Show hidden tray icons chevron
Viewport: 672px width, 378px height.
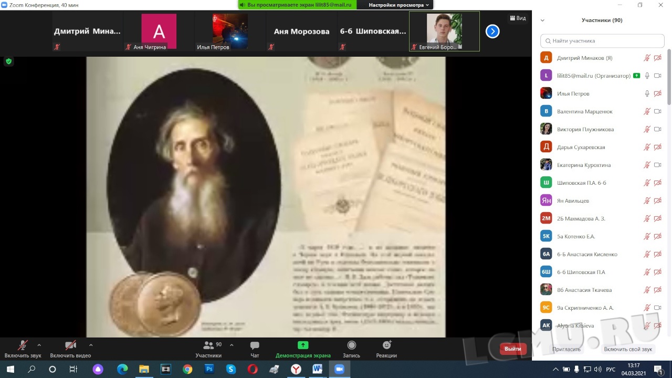pos(556,369)
